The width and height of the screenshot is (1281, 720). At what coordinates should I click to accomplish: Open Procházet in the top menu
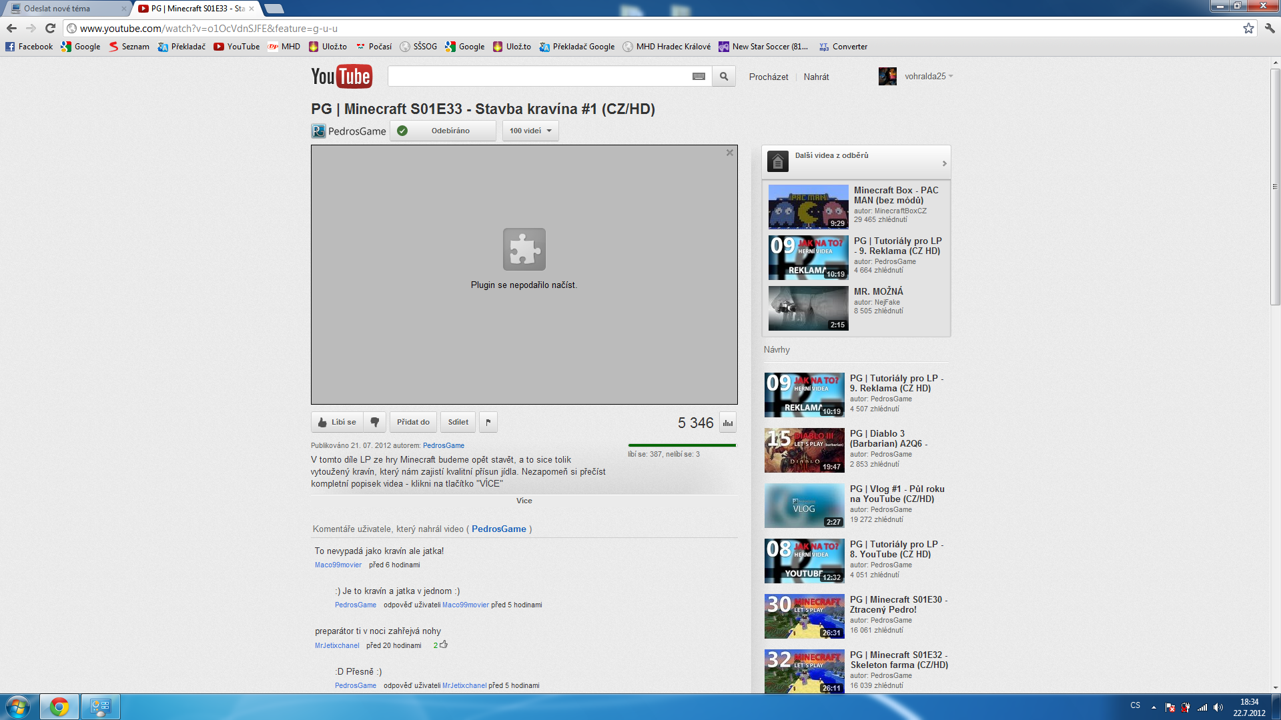coord(769,77)
